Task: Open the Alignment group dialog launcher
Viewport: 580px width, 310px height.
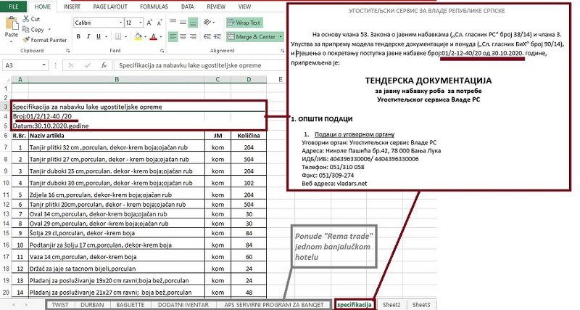Action: point(283,51)
